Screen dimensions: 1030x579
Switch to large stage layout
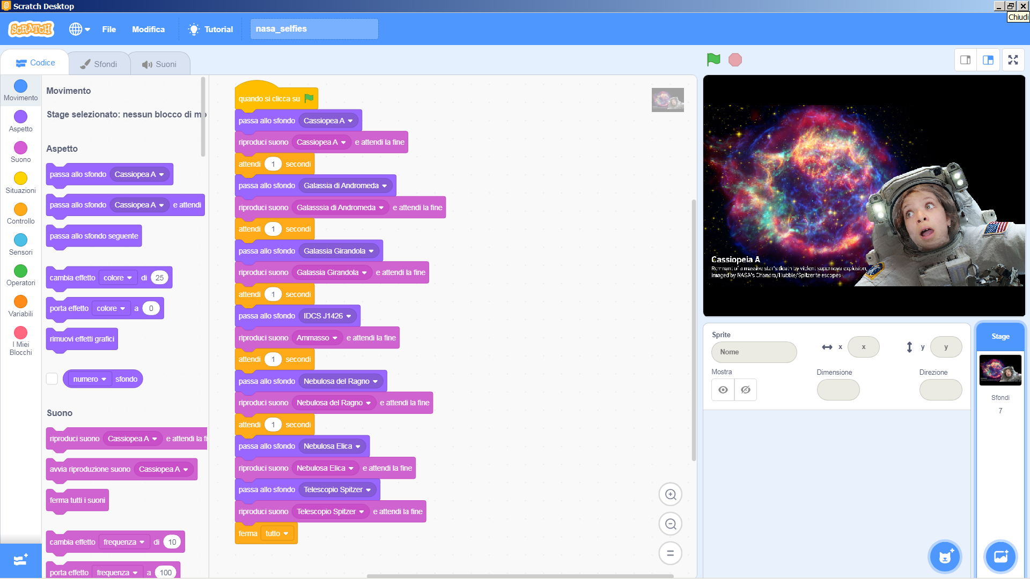(x=988, y=60)
